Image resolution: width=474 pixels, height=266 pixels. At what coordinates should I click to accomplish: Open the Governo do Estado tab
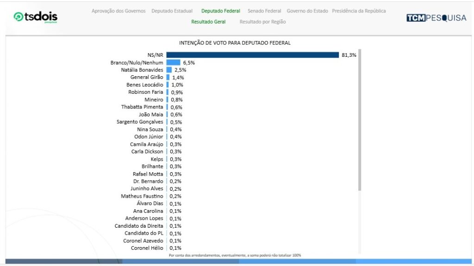pos(307,11)
